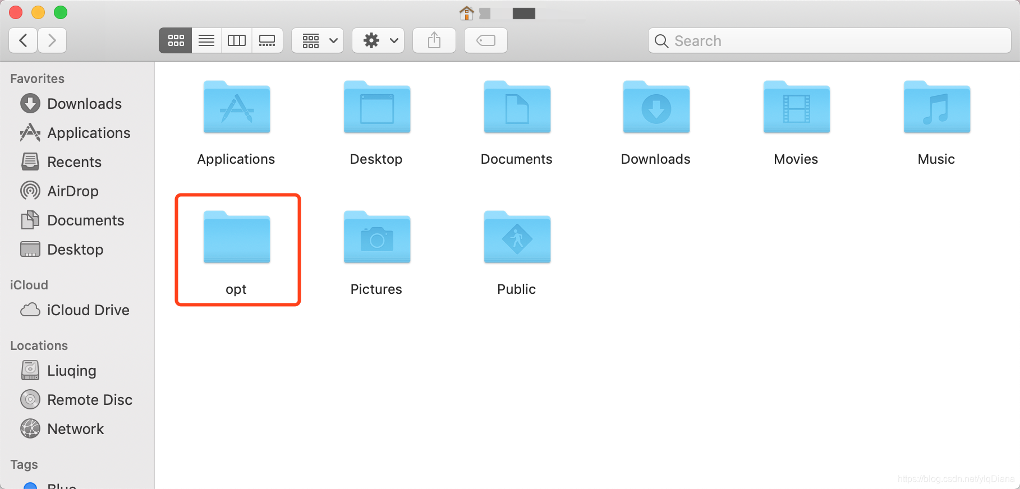Click the 'Music' folder name label
Screen dimensions: 1020x489
[936, 159]
